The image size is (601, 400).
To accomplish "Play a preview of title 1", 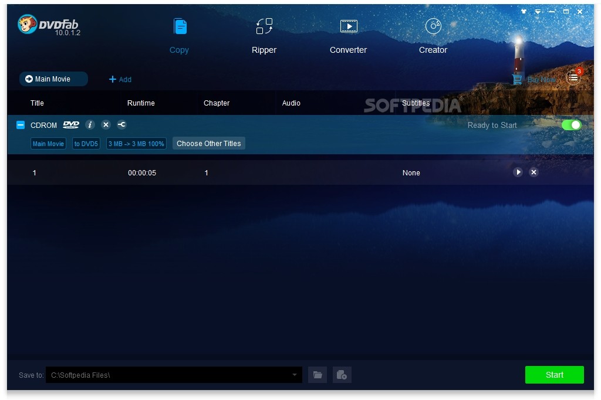I will coord(518,172).
